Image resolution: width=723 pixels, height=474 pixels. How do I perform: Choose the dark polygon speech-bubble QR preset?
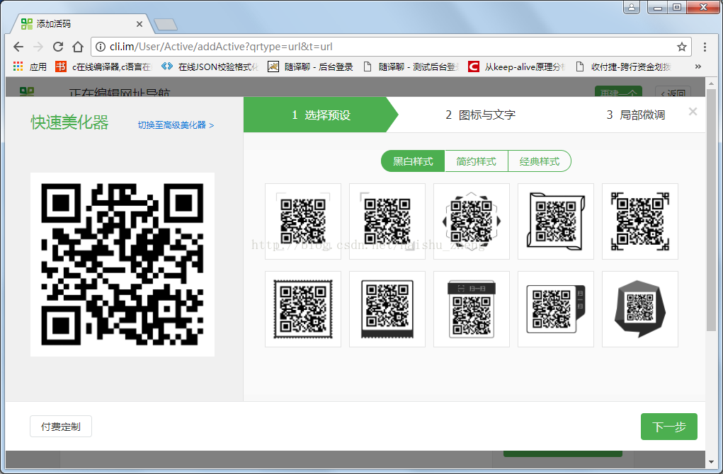(x=640, y=309)
